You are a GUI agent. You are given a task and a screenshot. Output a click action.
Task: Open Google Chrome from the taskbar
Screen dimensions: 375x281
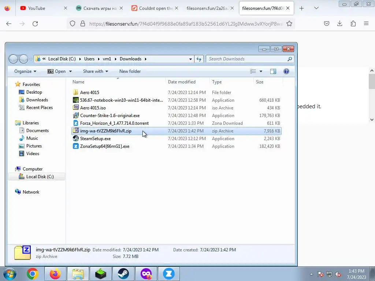pos(33,274)
